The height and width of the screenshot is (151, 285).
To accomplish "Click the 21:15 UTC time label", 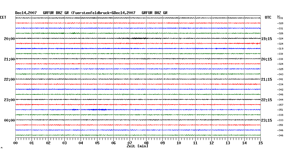I will click(267, 79).
